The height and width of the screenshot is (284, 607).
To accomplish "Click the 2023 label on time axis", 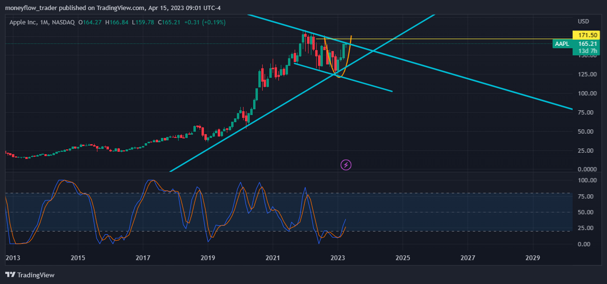I will (338, 258).
